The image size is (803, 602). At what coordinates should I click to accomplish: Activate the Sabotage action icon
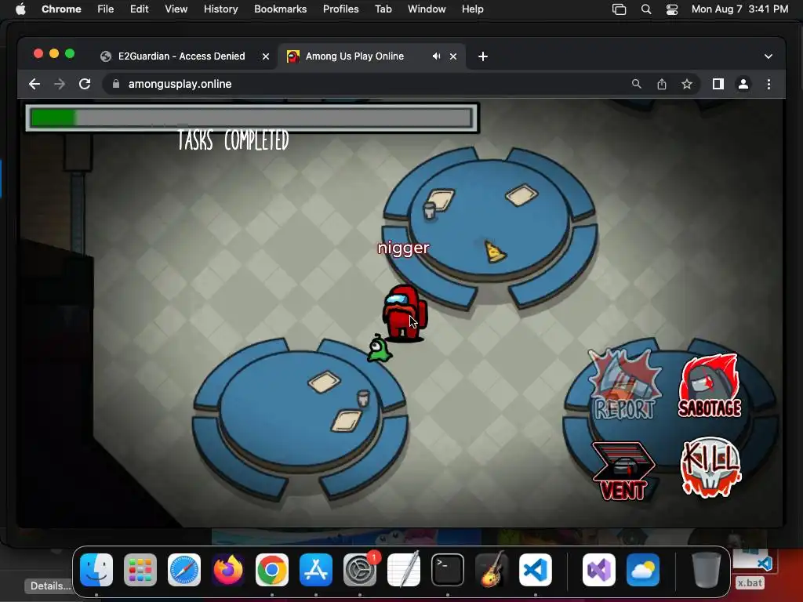710,386
